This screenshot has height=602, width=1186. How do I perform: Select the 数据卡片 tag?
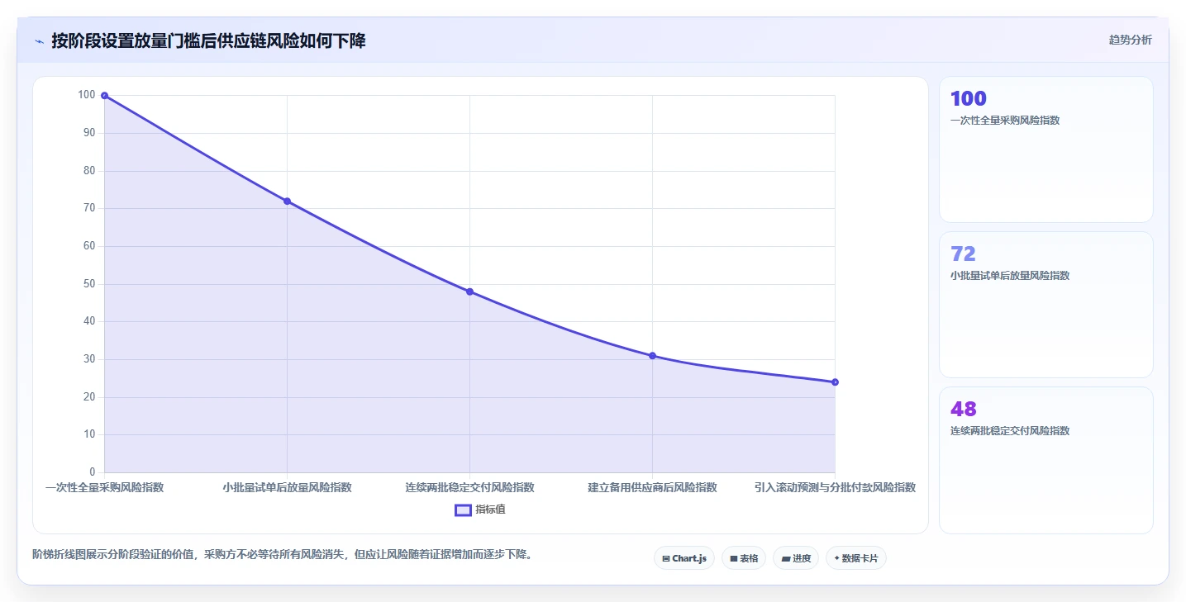[x=856, y=558]
